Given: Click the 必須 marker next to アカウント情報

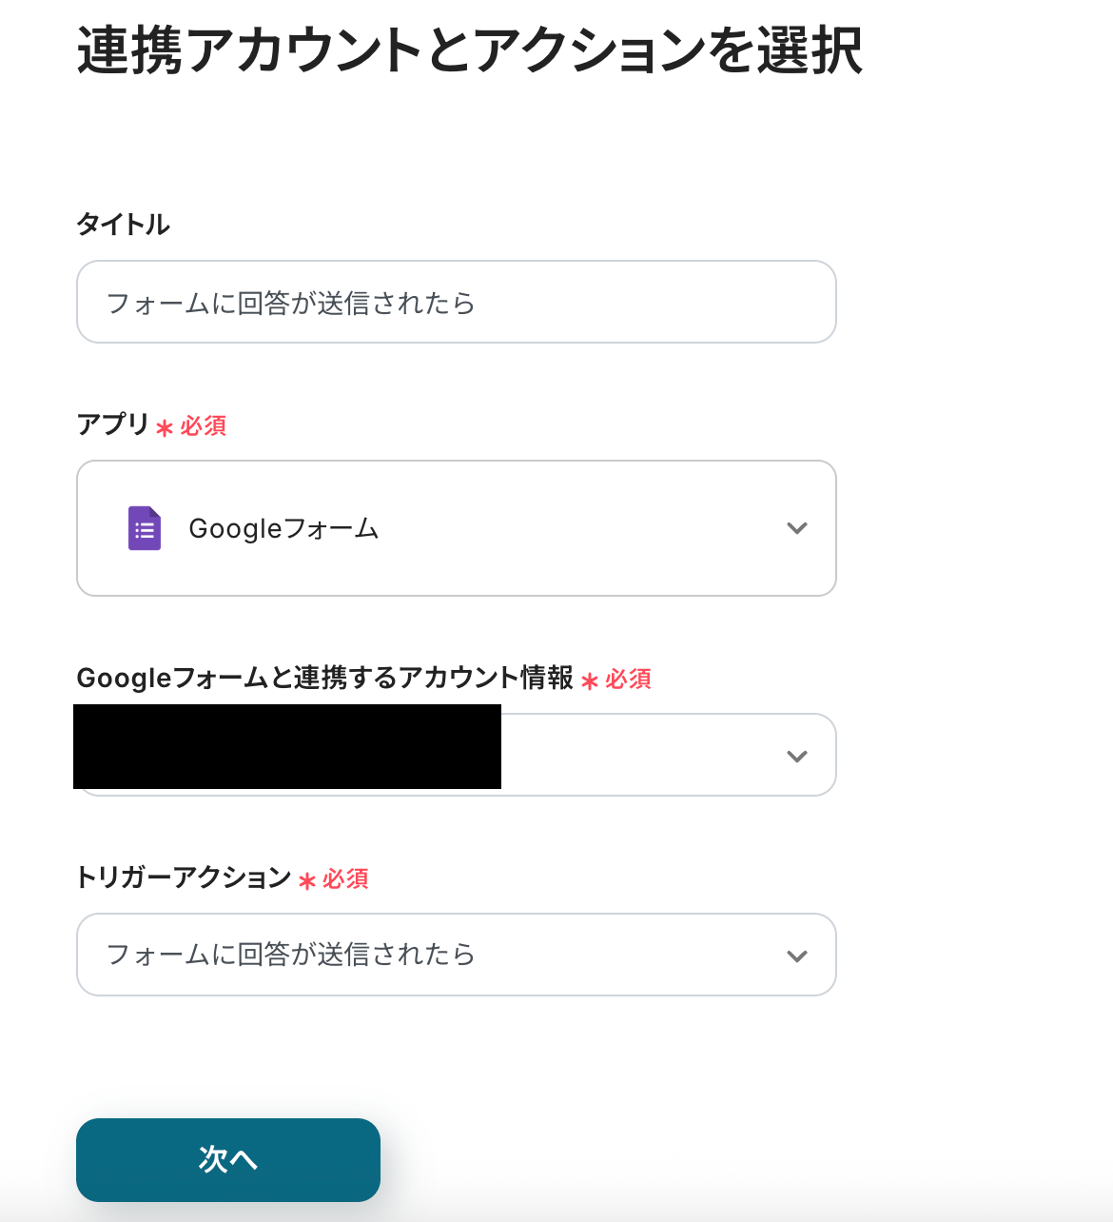Looking at the screenshot, I should pos(629,679).
